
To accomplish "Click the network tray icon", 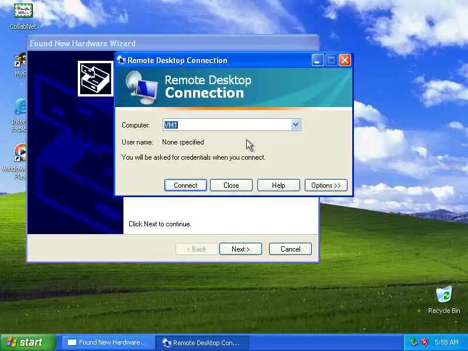I will tap(414, 342).
